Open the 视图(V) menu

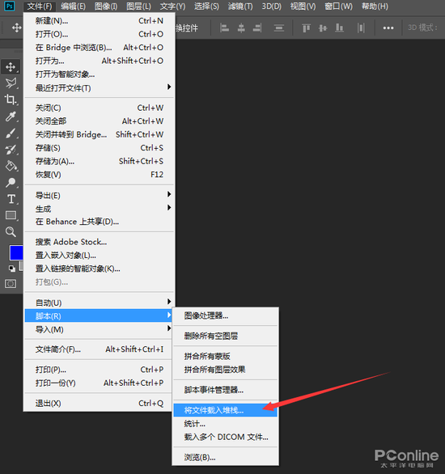click(303, 6)
